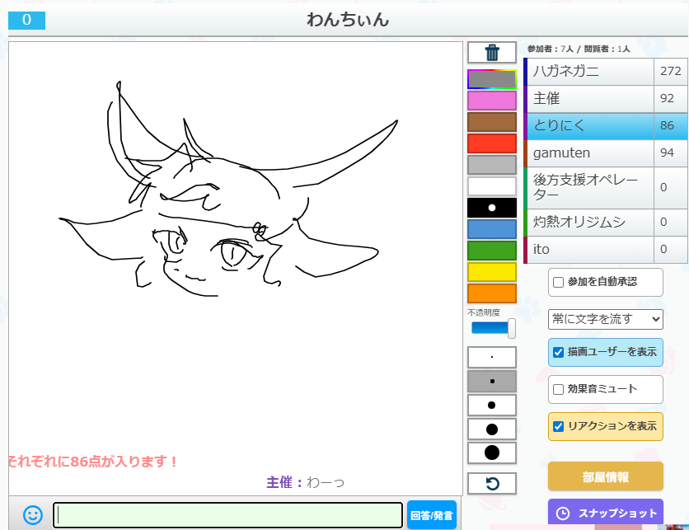The height and width of the screenshot is (530, 689).
Task: Uncheck 描画ユーザーを表示 option
Action: pyautogui.click(x=559, y=353)
